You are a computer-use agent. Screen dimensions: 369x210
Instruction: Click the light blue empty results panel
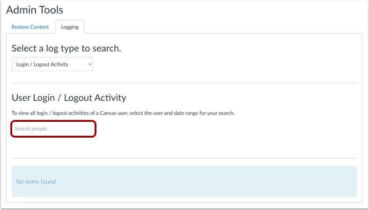pyautogui.click(x=184, y=182)
